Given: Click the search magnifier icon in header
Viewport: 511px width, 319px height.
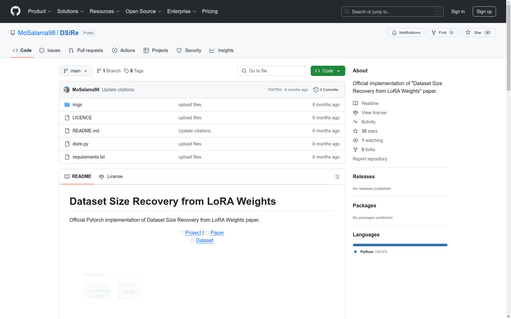Looking at the screenshot, I should pyautogui.click(x=347, y=11).
